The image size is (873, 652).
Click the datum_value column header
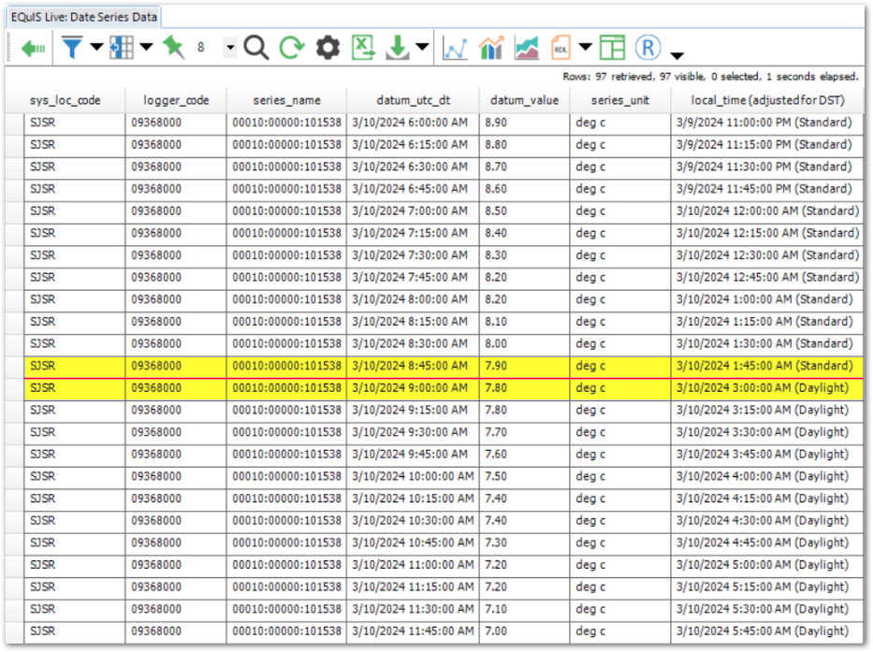pyautogui.click(x=524, y=100)
